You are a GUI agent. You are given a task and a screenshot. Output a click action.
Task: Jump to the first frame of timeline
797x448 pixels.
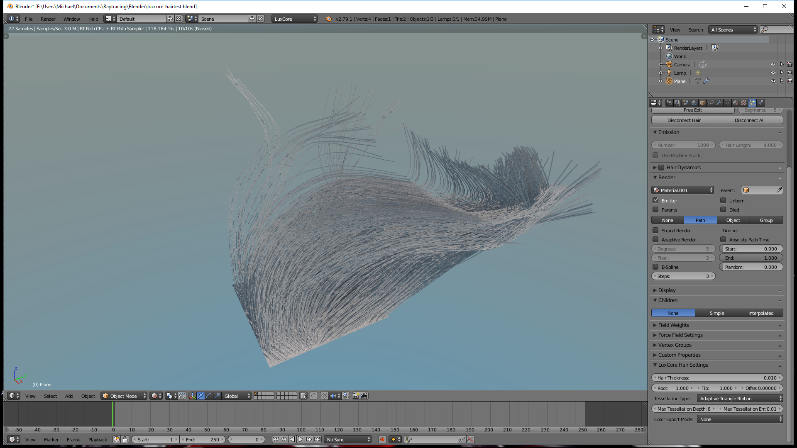click(276, 439)
